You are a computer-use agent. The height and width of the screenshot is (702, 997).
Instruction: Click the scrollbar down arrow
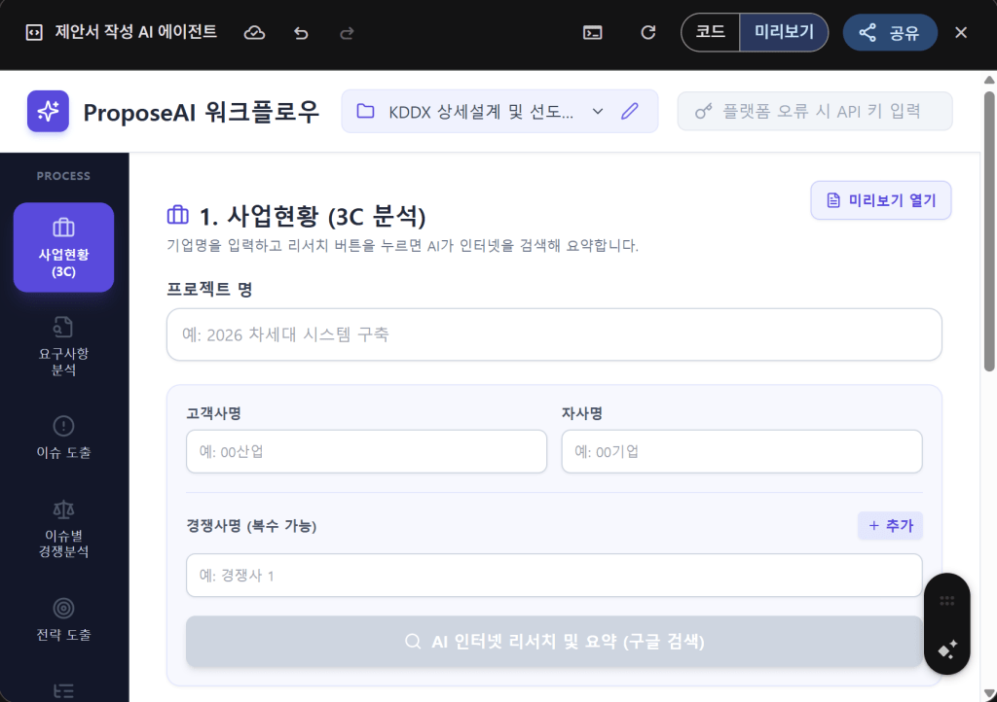(989, 693)
